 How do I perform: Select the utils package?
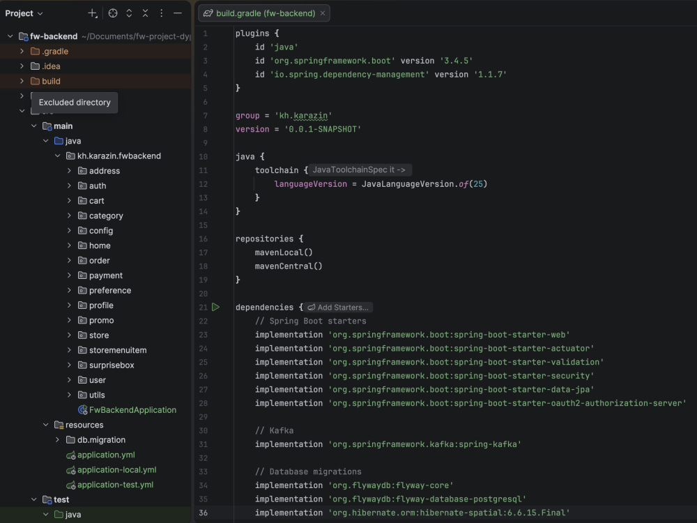pyautogui.click(x=97, y=395)
